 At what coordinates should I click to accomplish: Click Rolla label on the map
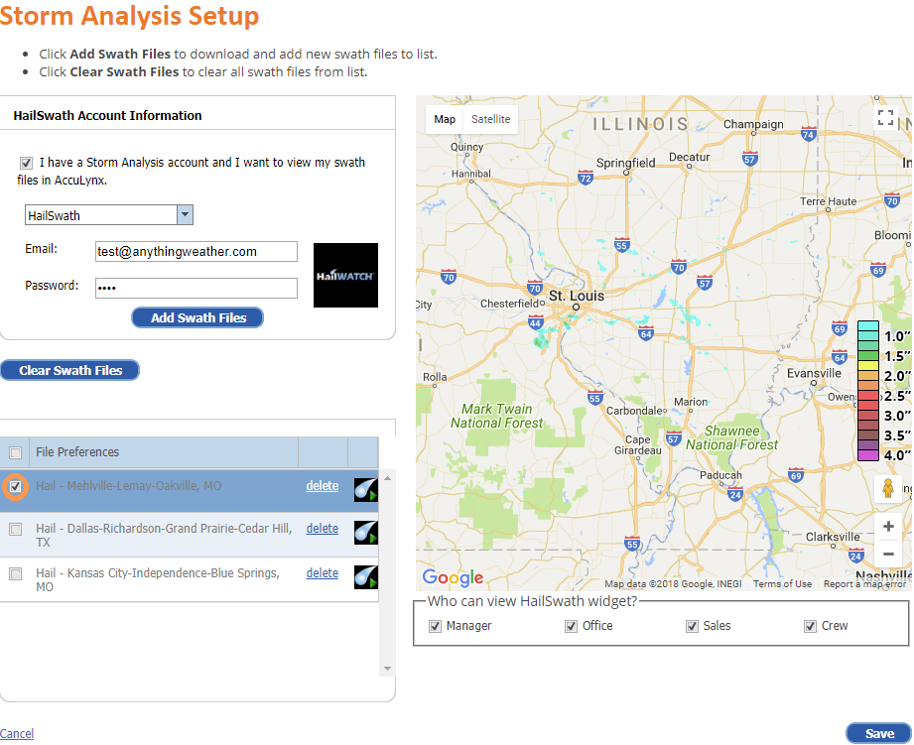(x=435, y=377)
